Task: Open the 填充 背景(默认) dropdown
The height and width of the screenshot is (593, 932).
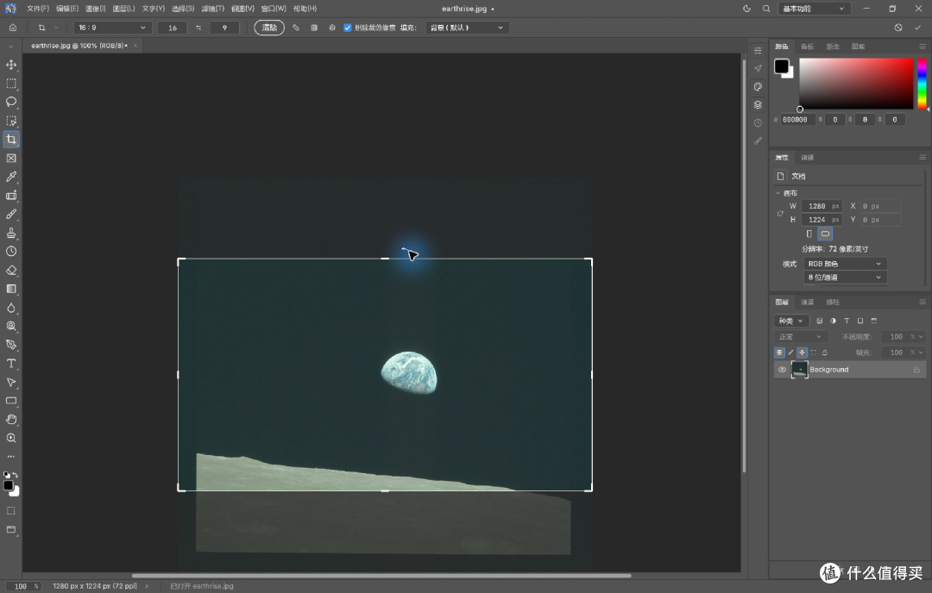Action: [467, 28]
